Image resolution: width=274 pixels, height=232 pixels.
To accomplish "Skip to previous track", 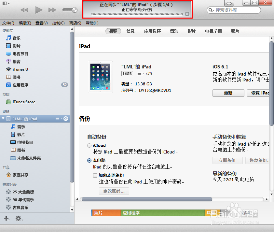I will [x=24, y=10].
